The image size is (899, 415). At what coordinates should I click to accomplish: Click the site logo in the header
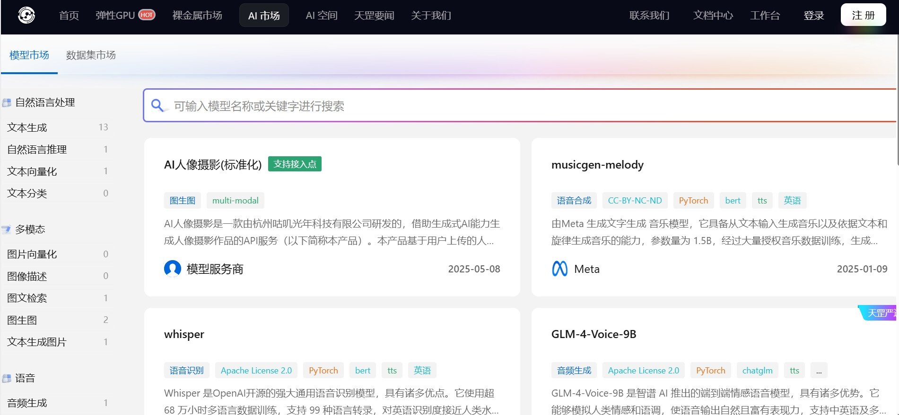coord(26,16)
